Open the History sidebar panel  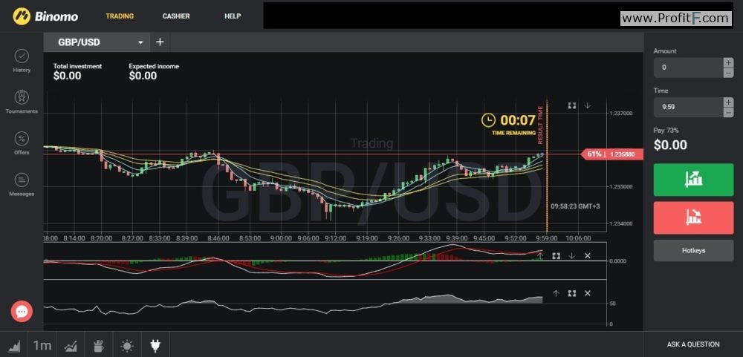click(22, 61)
